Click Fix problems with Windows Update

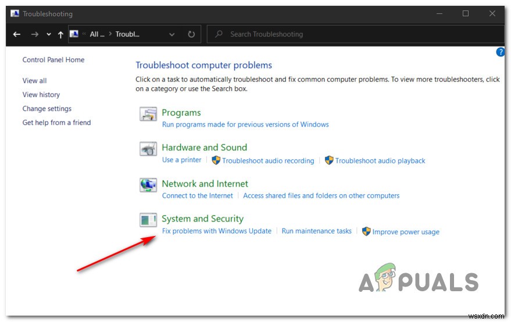217,231
